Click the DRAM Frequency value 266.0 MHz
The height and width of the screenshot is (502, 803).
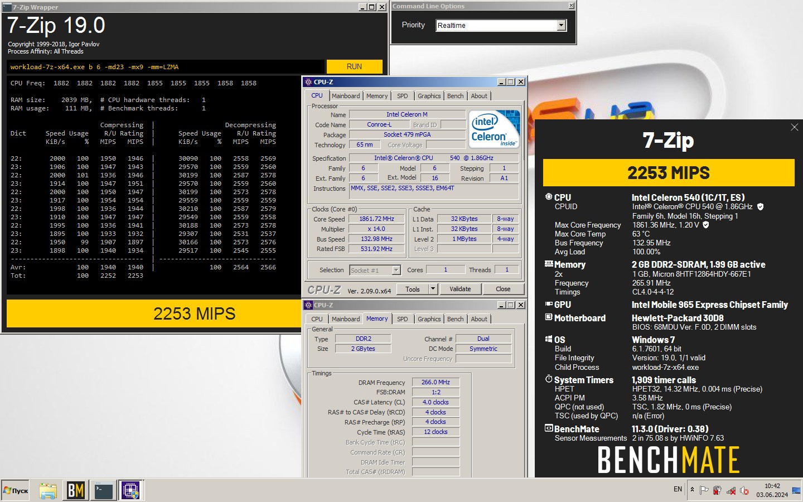[436, 383]
